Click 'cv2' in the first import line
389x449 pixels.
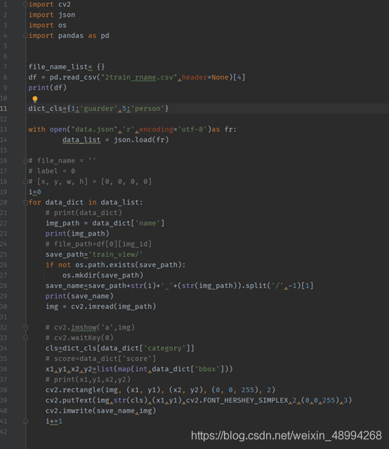pyautogui.click(x=65, y=5)
